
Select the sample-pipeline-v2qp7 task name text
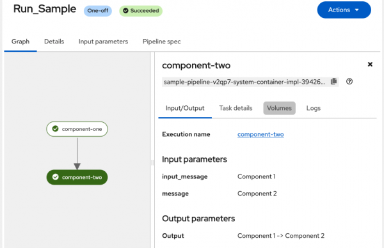pos(244,82)
